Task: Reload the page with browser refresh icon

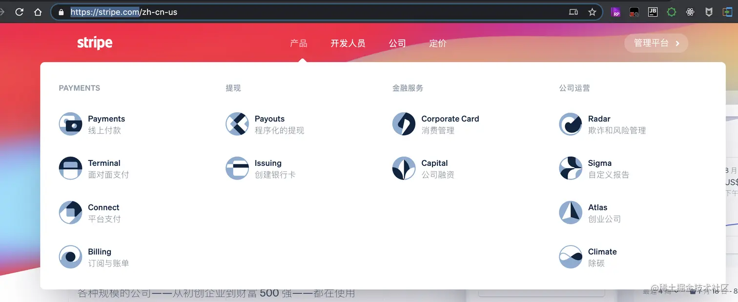Action: tap(19, 12)
